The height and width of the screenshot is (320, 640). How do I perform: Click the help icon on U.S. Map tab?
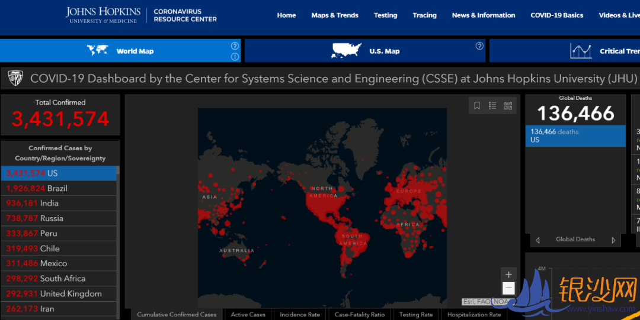point(479,46)
